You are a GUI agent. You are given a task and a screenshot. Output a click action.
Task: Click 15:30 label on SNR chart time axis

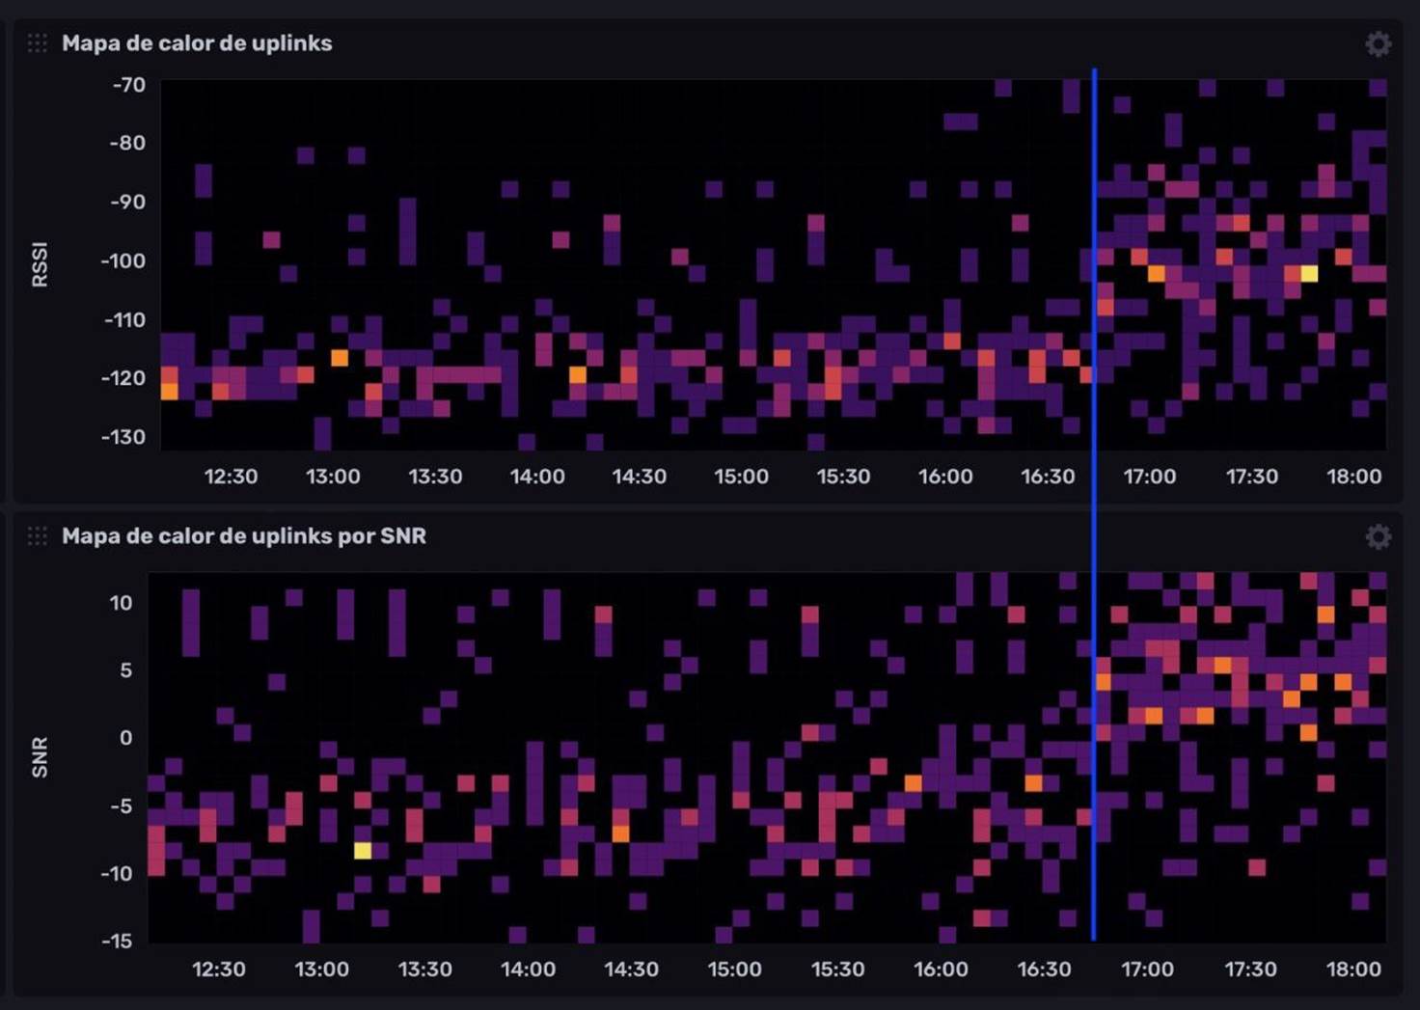(837, 969)
